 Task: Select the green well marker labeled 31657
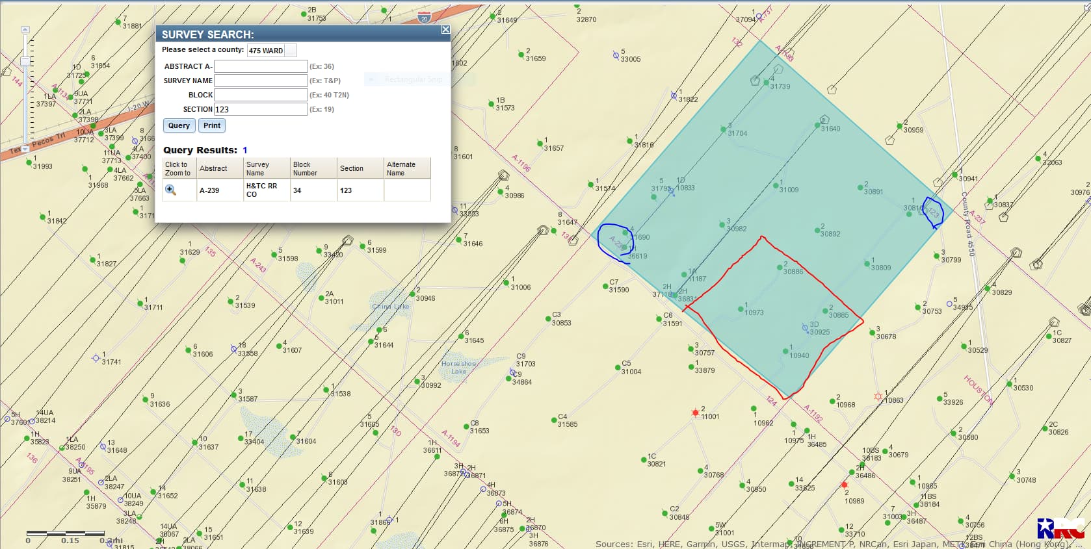[539, 144]
